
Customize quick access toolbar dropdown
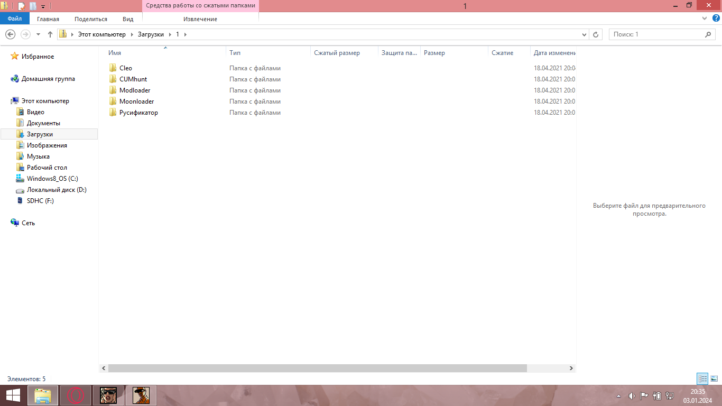click(x=43, y=7)
